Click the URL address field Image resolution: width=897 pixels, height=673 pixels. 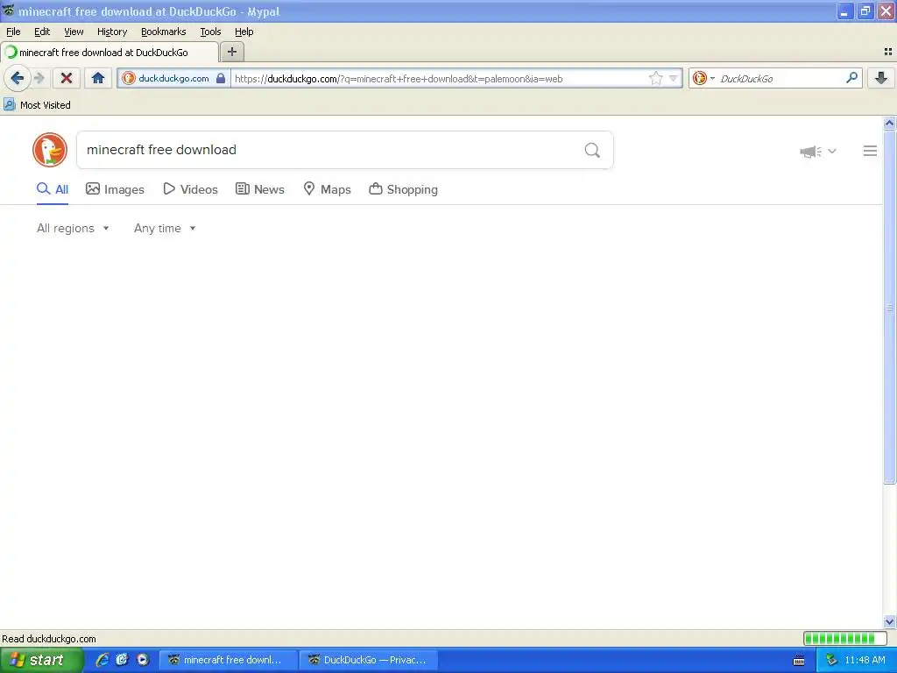(440, 78)
